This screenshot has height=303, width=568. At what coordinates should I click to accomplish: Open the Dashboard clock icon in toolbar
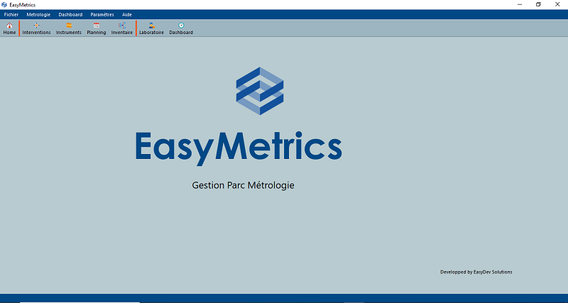coord(181,28)
